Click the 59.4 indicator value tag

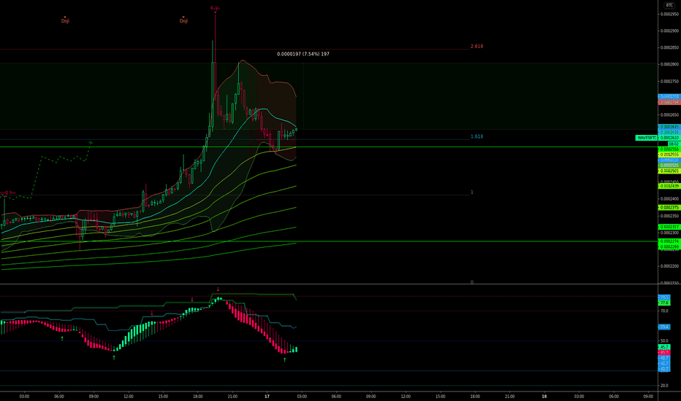[x=664, y=327]
